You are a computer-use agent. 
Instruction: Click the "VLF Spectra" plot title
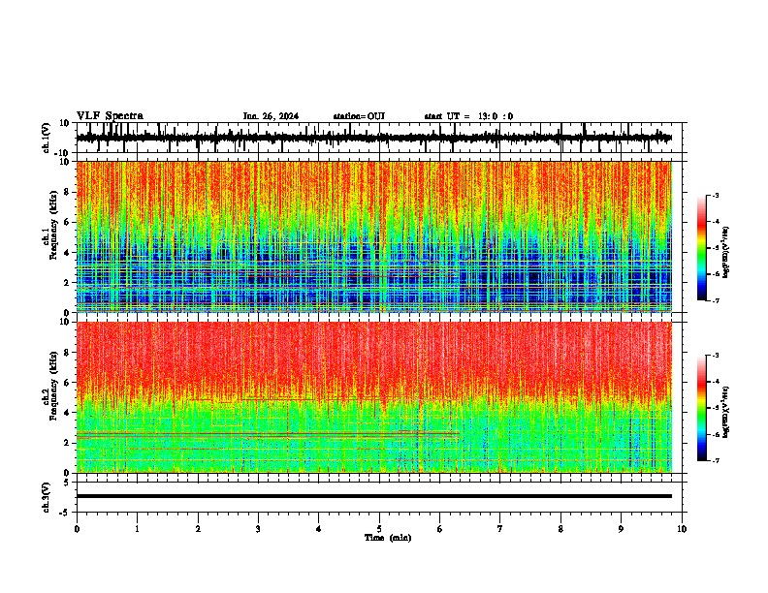click(x=110, y=116)
